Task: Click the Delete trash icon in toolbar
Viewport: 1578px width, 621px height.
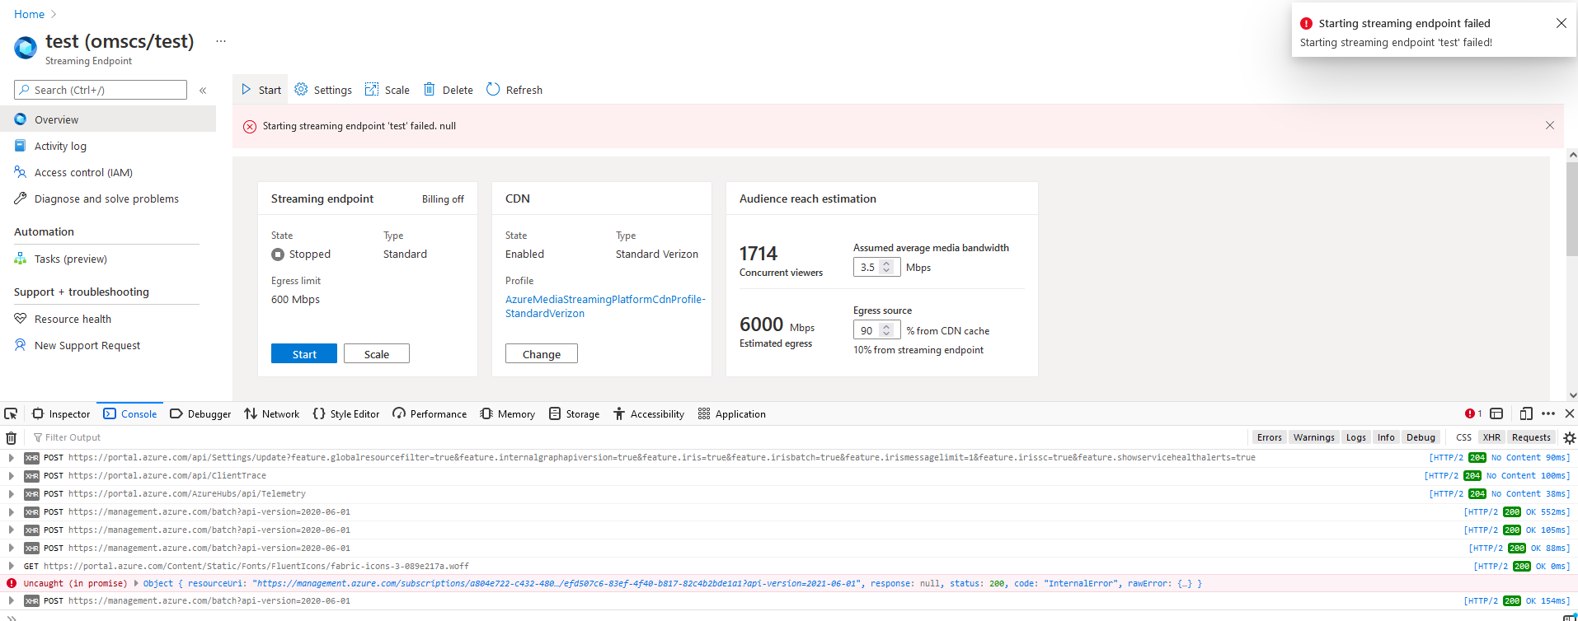Action: [x=430, y=89]
